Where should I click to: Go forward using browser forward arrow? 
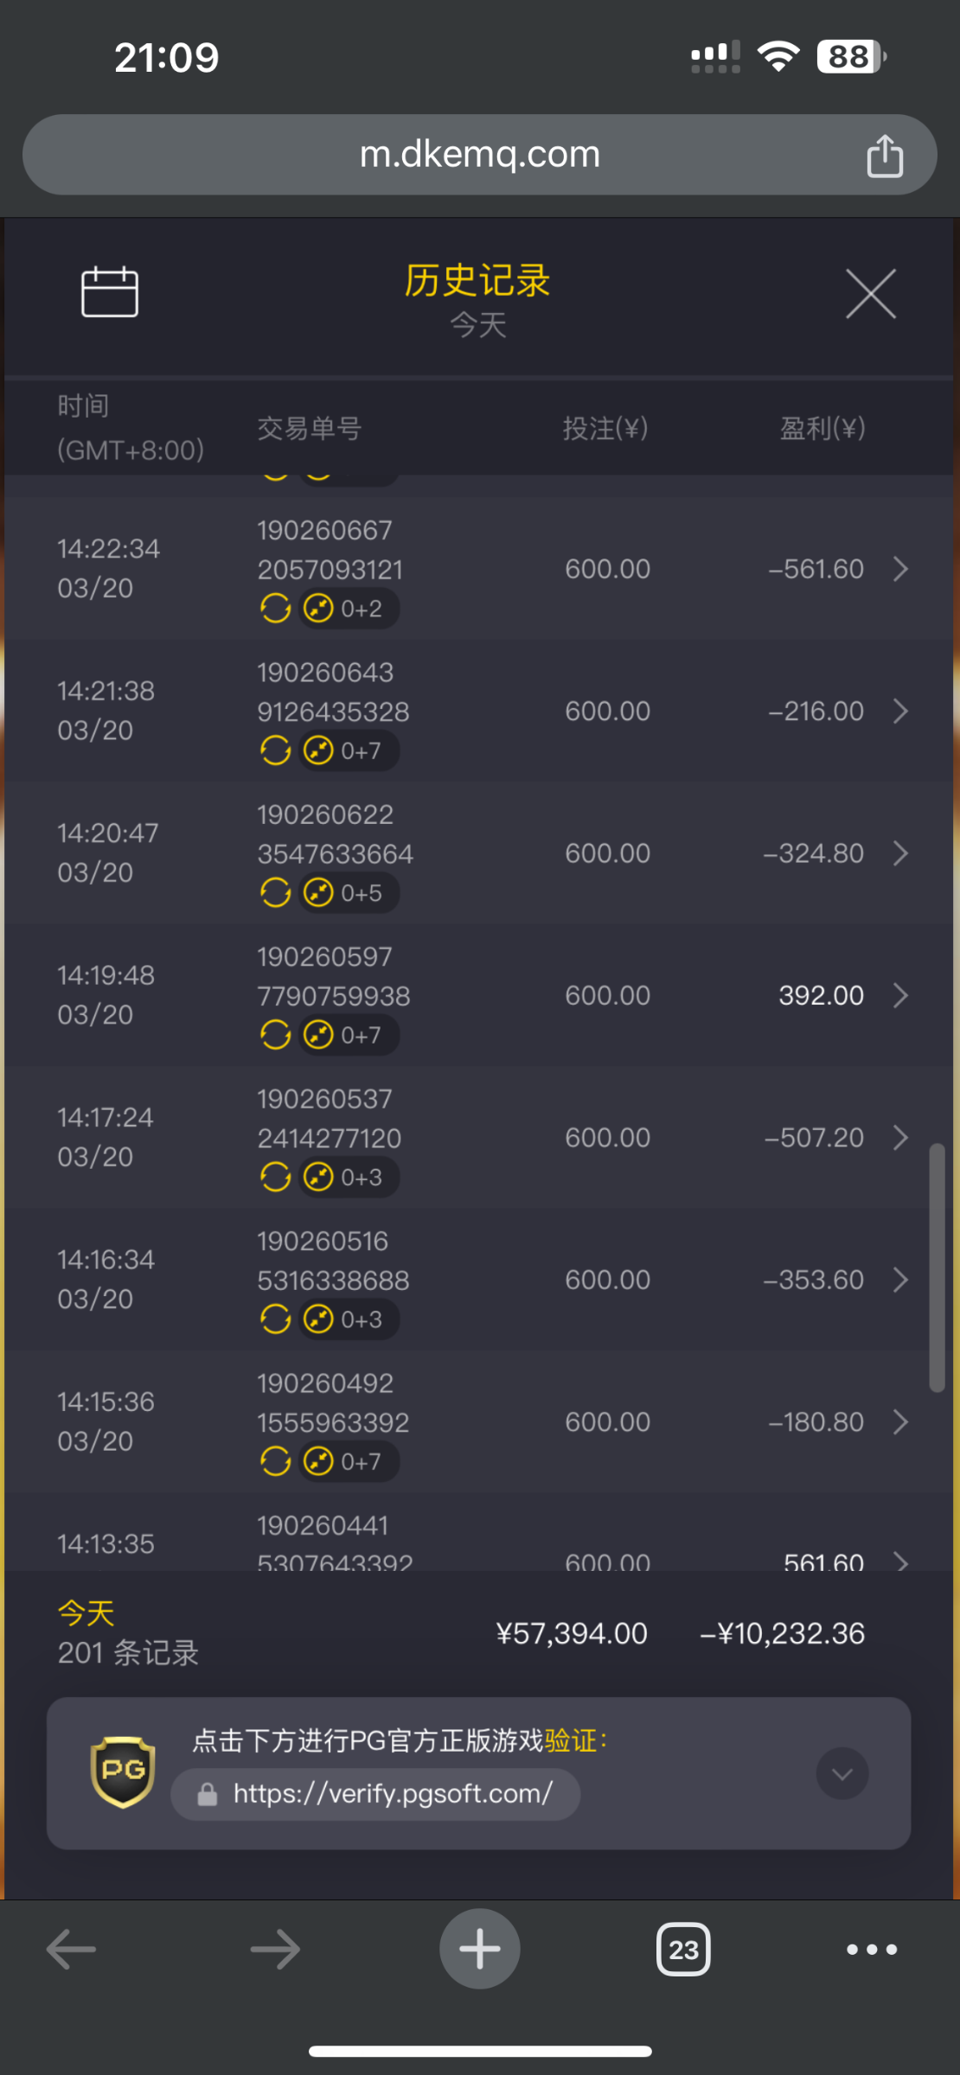click(x=275, y=1950)
